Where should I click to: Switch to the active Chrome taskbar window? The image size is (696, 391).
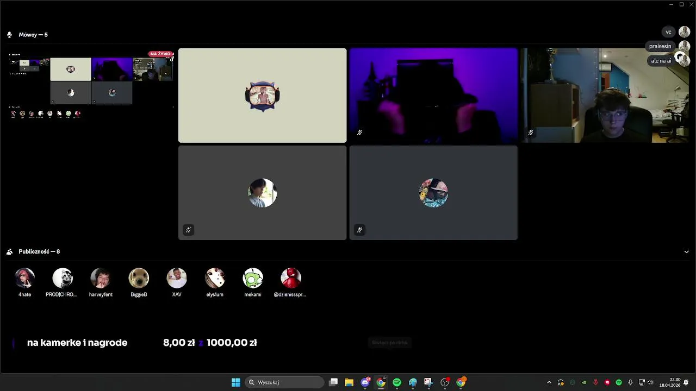[381, 382]
